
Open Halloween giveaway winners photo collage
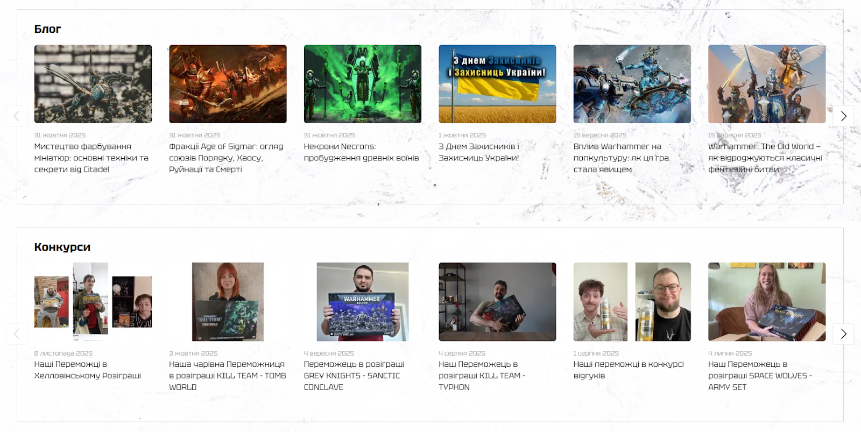[93, 302]
